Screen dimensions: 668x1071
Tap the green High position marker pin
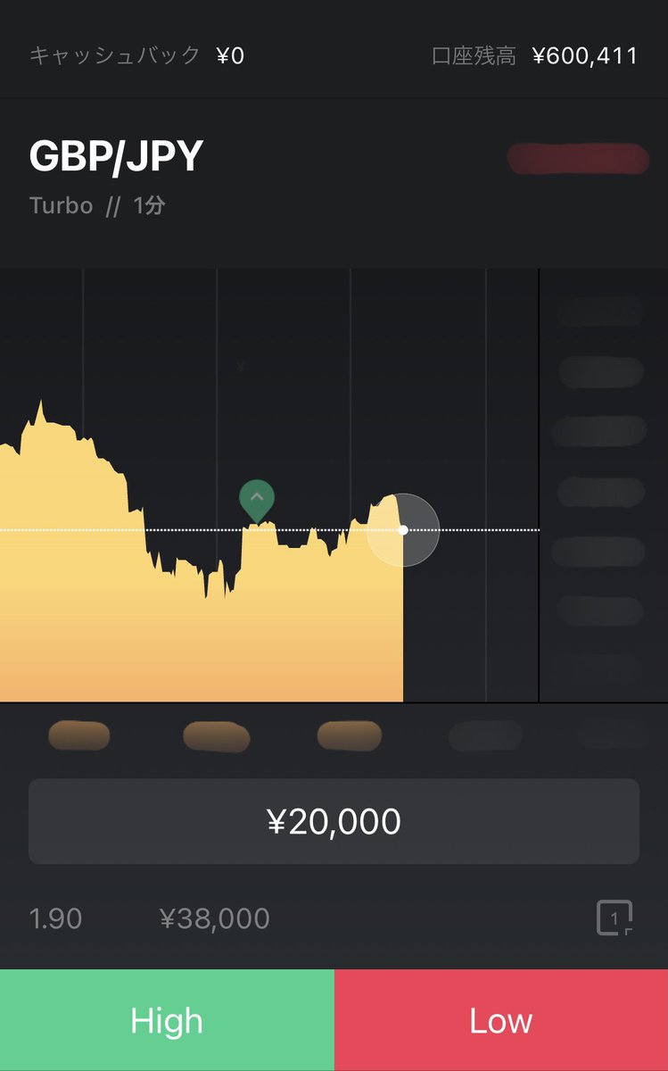click(x=257, y=500)
